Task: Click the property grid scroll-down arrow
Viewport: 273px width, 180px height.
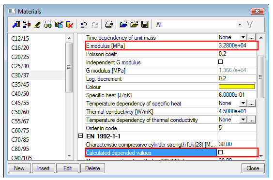Action: point(261,156)
